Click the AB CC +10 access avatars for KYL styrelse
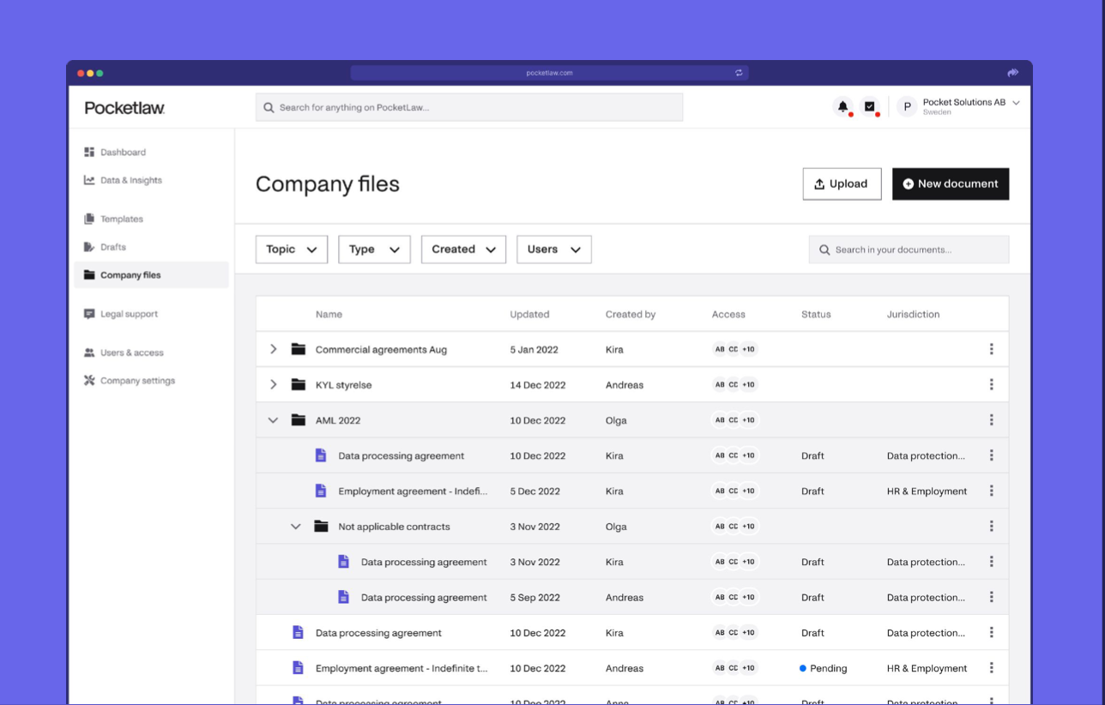This screenshot has width=1105, height=705. pos(735,385)
